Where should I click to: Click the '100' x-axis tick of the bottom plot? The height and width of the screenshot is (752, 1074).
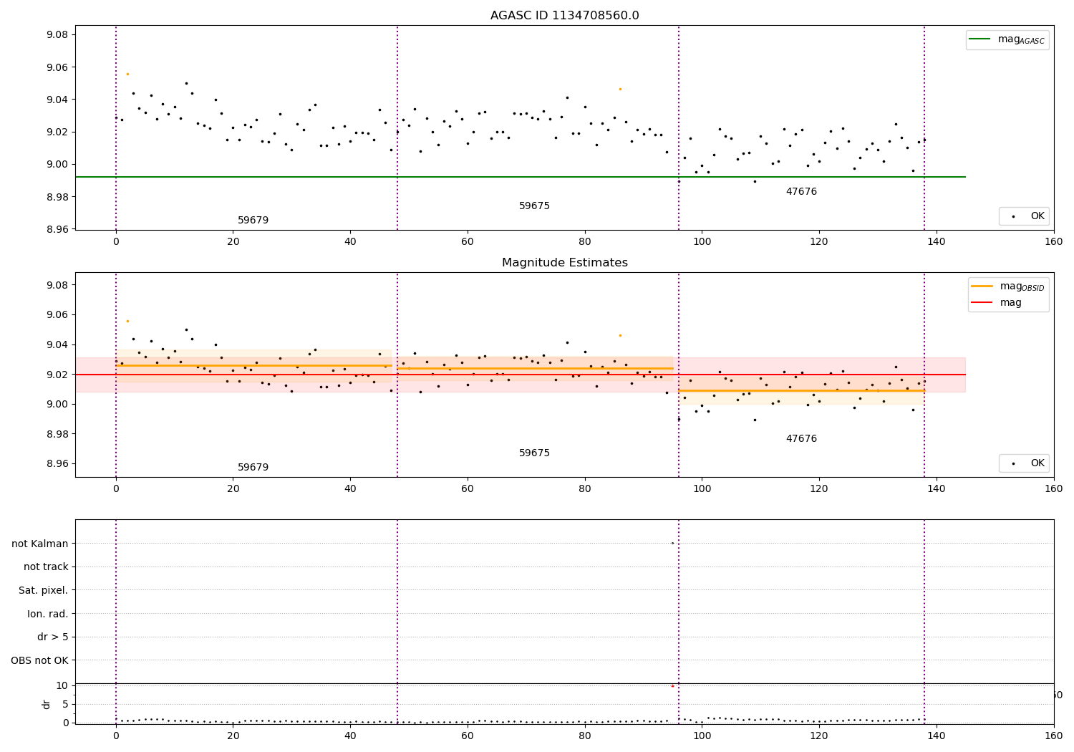click(x=702, y=735)
